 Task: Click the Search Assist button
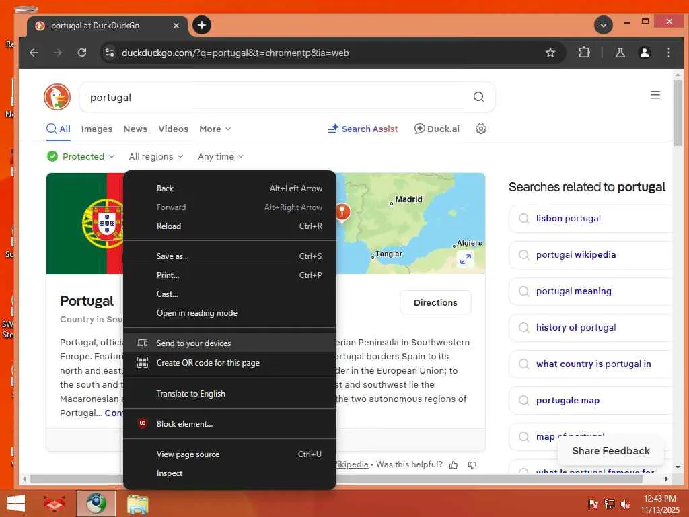point(363,129)
